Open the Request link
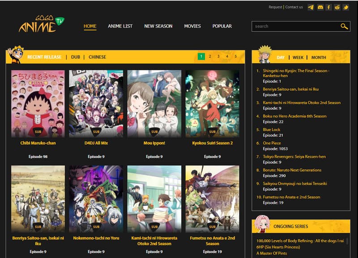Viewport: 358px width, 258px height. click(275, 7)
